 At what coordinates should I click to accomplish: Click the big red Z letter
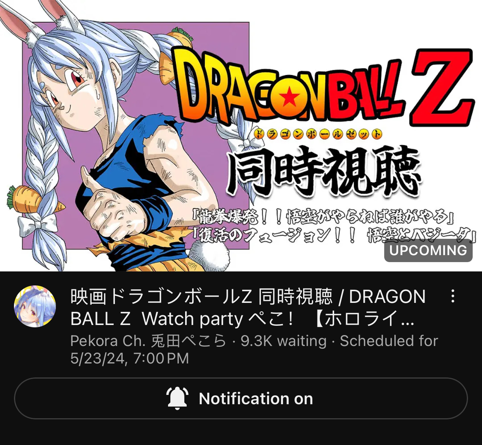point(441,88)
